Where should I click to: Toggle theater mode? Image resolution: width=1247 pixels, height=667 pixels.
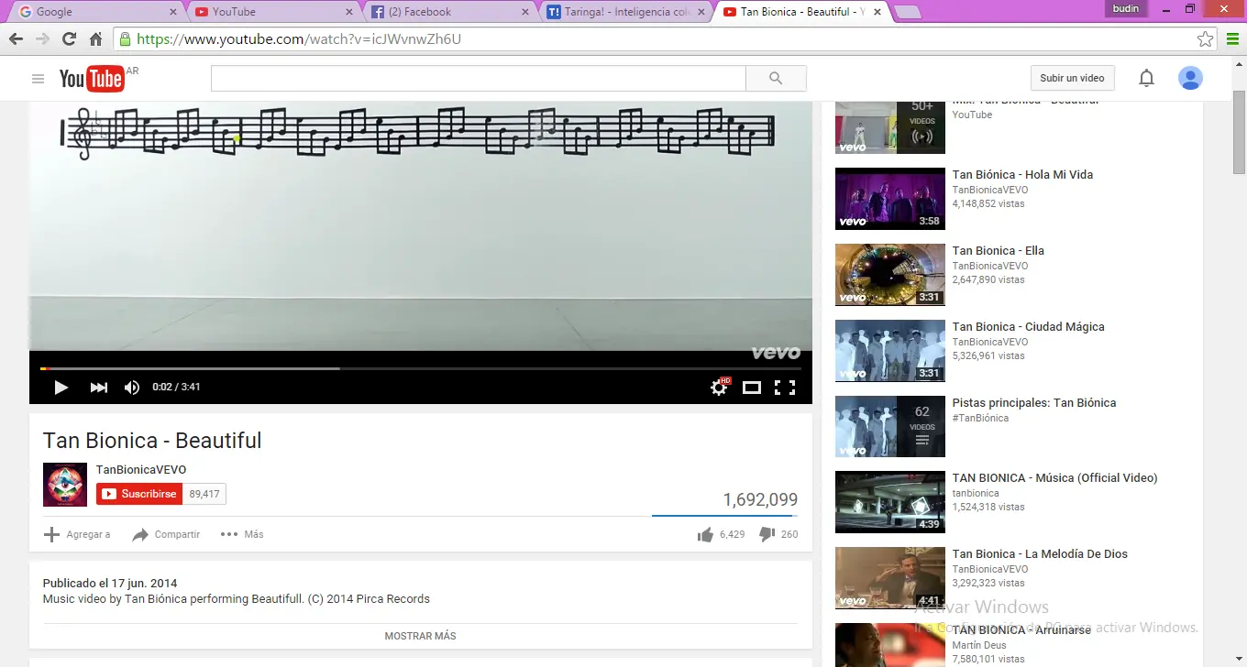(x=752, y=388)
